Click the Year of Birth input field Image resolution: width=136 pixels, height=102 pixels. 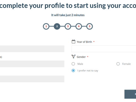[x=104, y=49]
